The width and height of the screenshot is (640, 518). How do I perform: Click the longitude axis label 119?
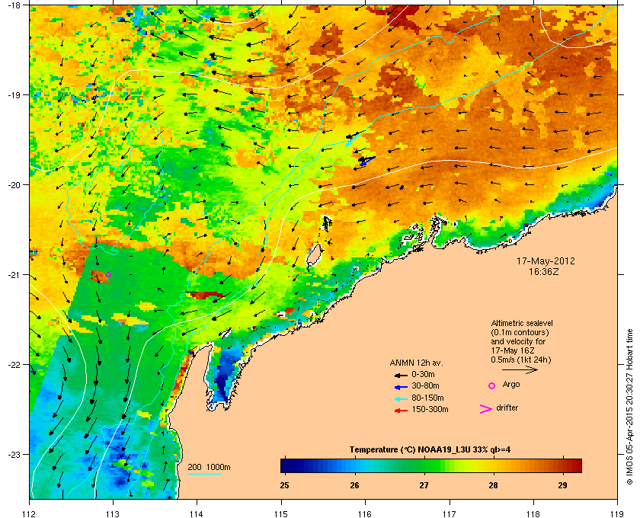tap(617, 513)
